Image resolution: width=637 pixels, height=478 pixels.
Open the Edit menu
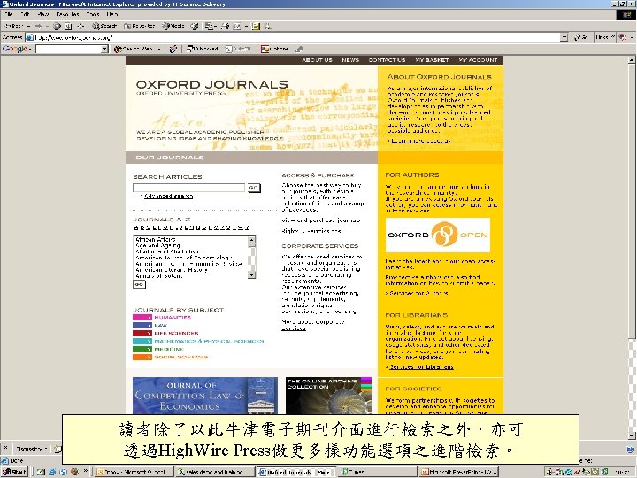[x=25, y=14]
